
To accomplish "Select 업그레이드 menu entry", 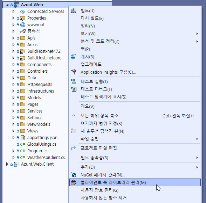I will tap(135, 64).
